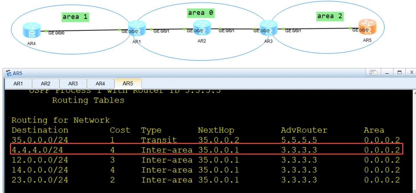Click the Transit type value
Viewport: 416px width, 193px height.
coord(159,140)
